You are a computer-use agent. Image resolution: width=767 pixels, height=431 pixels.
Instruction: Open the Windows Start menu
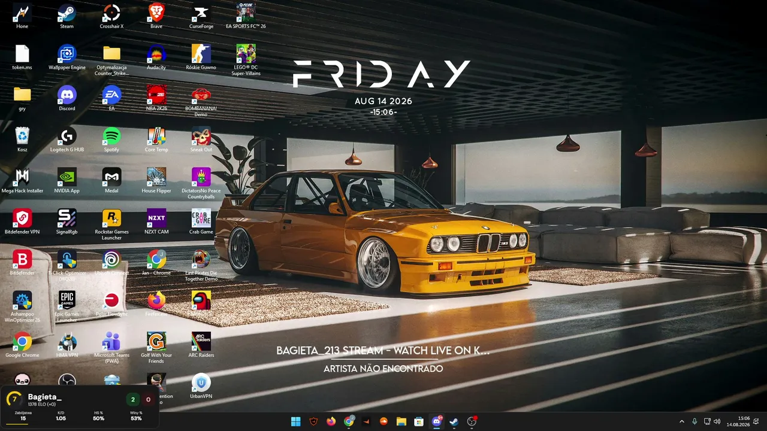coord(296,421)
